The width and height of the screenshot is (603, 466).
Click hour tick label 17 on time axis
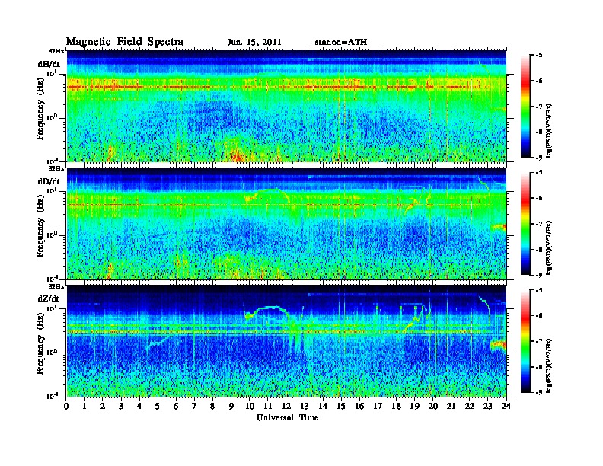click(x=378, y=406)
